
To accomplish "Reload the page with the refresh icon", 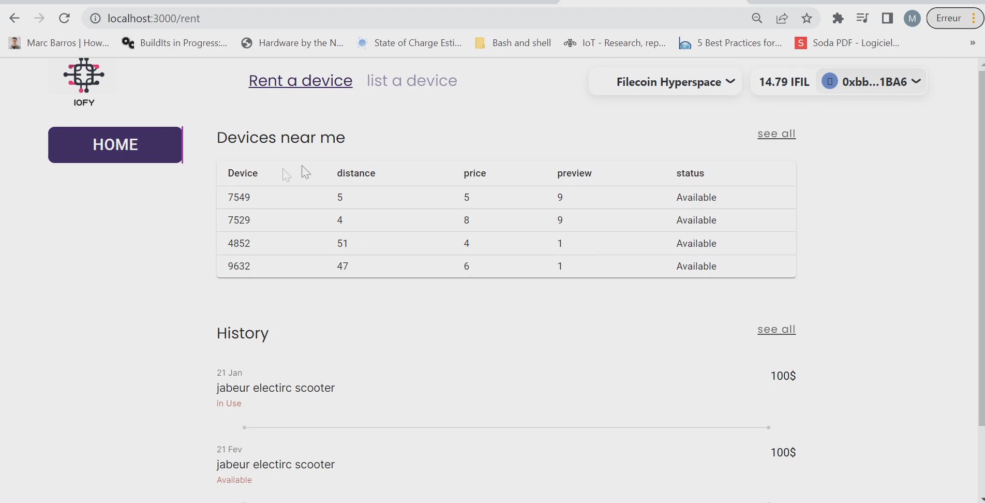I will 64,19.
